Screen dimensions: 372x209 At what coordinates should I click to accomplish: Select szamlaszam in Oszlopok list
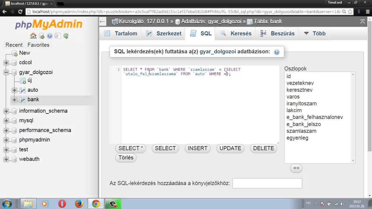[x=301, y=131]
